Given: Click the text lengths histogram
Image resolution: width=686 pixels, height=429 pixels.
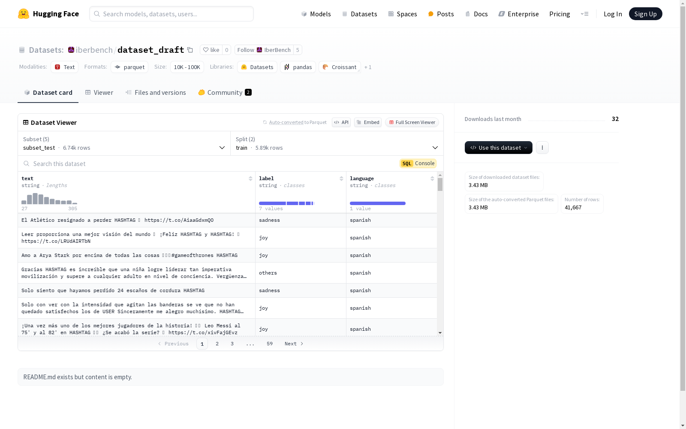Looking at the screenshot, I should (49, 199).
